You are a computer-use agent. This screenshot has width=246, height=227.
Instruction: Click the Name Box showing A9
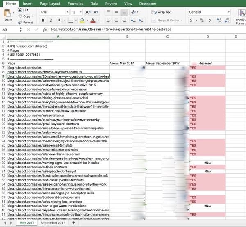[x=10, y=30]
